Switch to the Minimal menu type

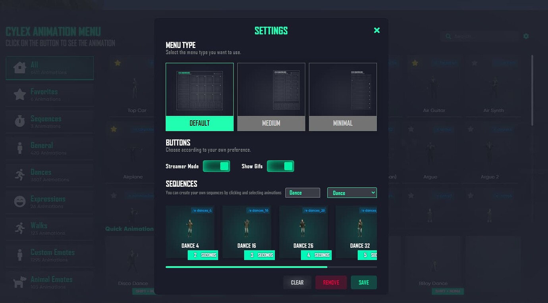pyautogui.click(x=343, y=97)
